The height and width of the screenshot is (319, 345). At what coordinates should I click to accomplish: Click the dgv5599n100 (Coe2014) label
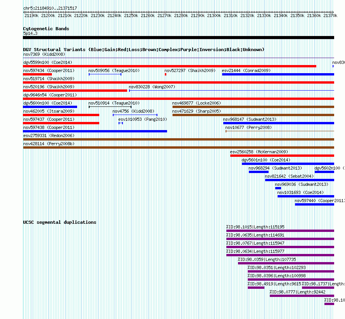coord(48,62)
